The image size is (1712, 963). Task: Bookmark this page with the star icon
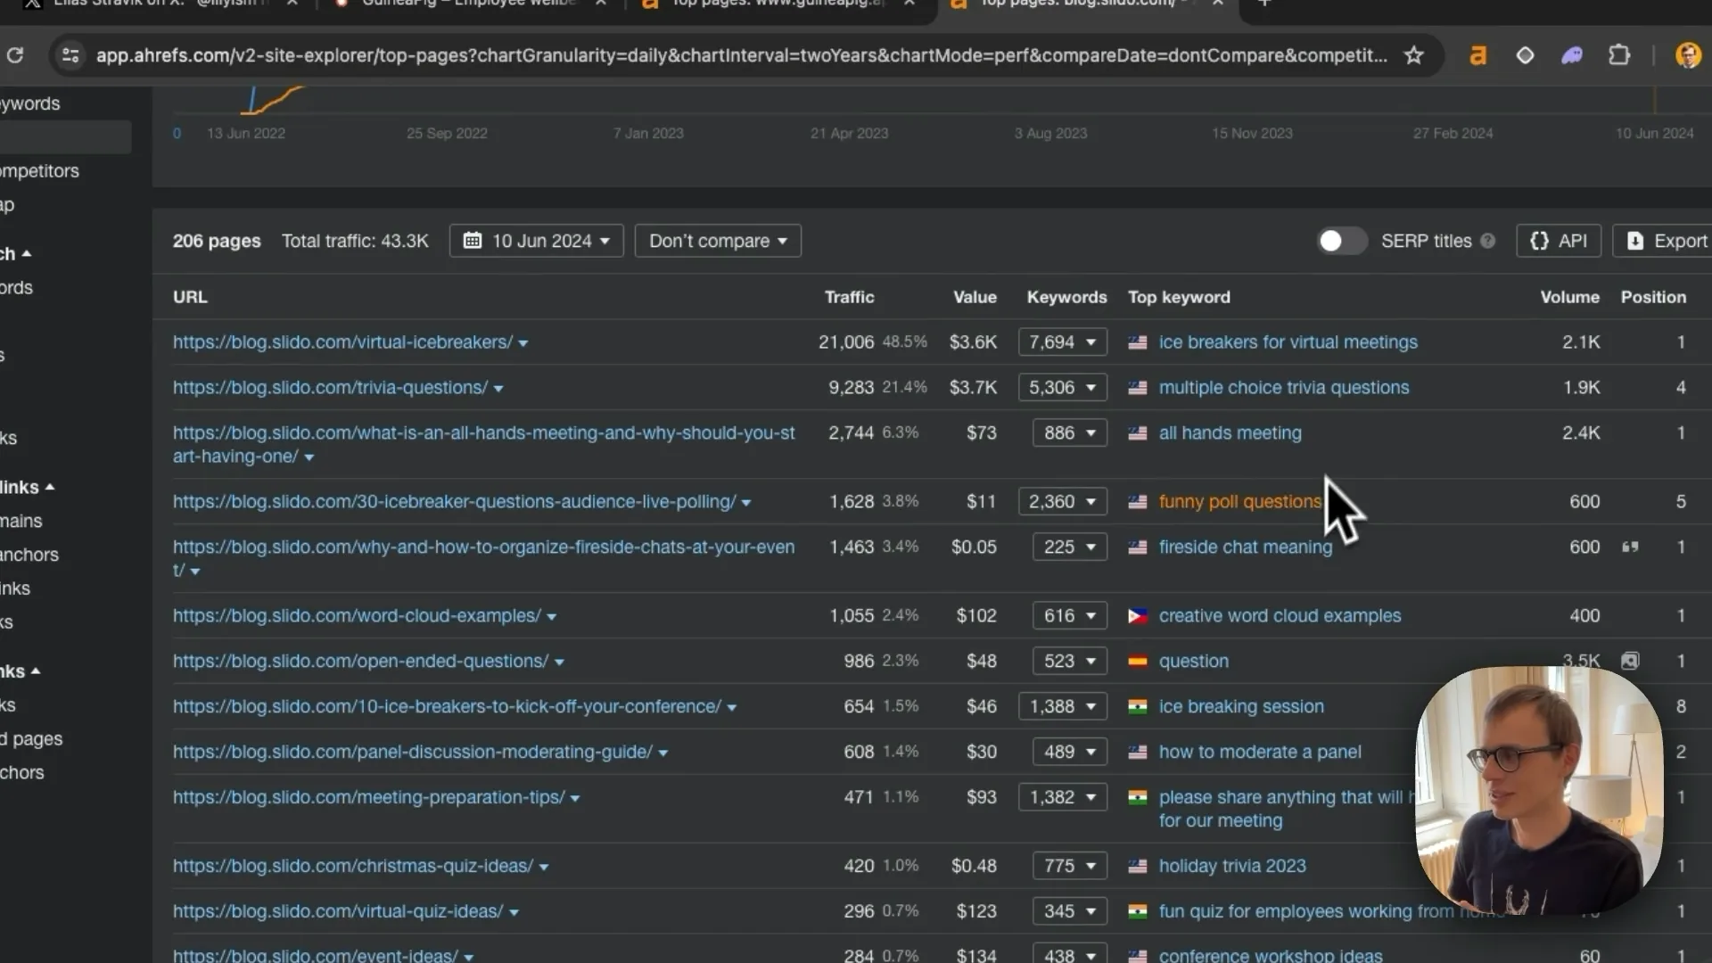(x=1413, y=55)
